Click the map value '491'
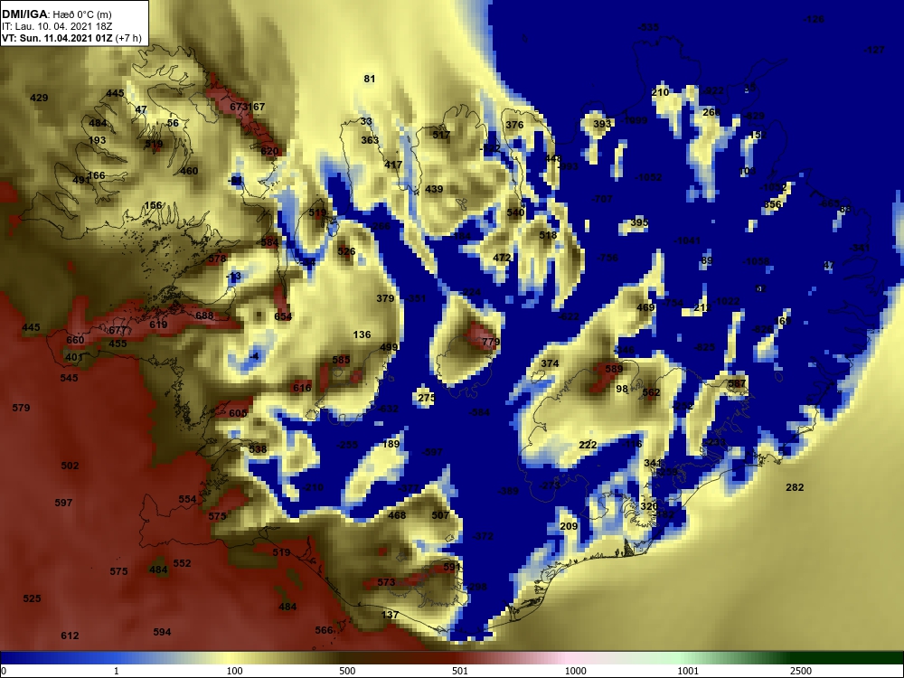904x678 pixels. [81, 180]
